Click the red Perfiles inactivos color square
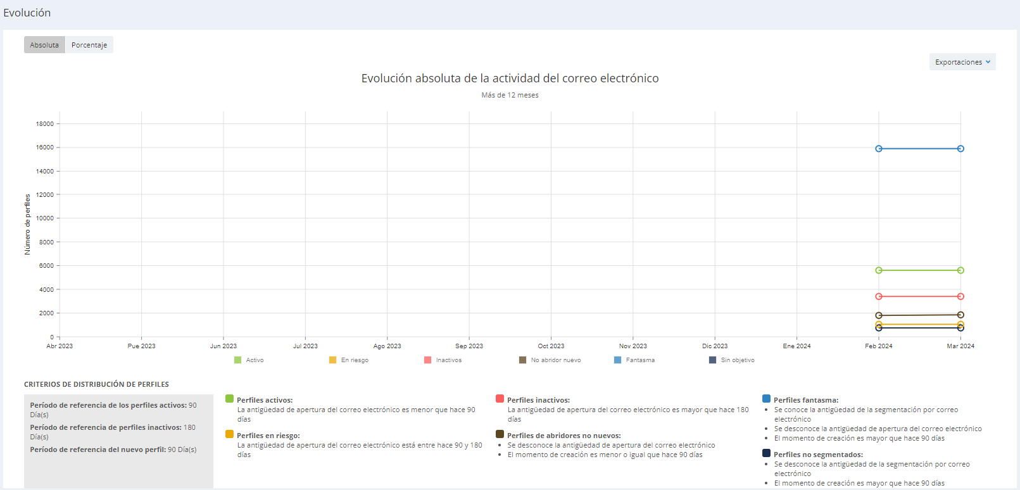Screen dimensions: 1020x490 tap(500, 399)
